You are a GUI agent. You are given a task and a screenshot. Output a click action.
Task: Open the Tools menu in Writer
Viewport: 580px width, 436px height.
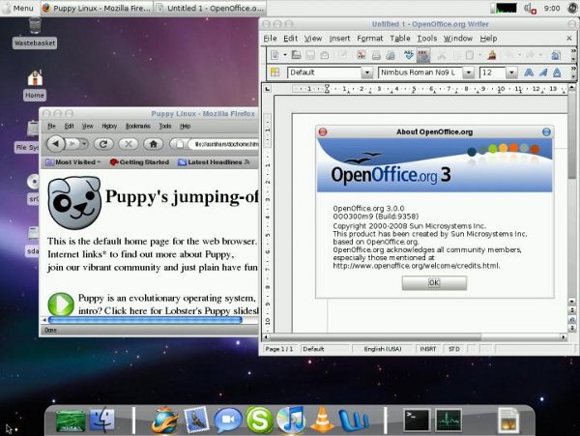(427, 39)
